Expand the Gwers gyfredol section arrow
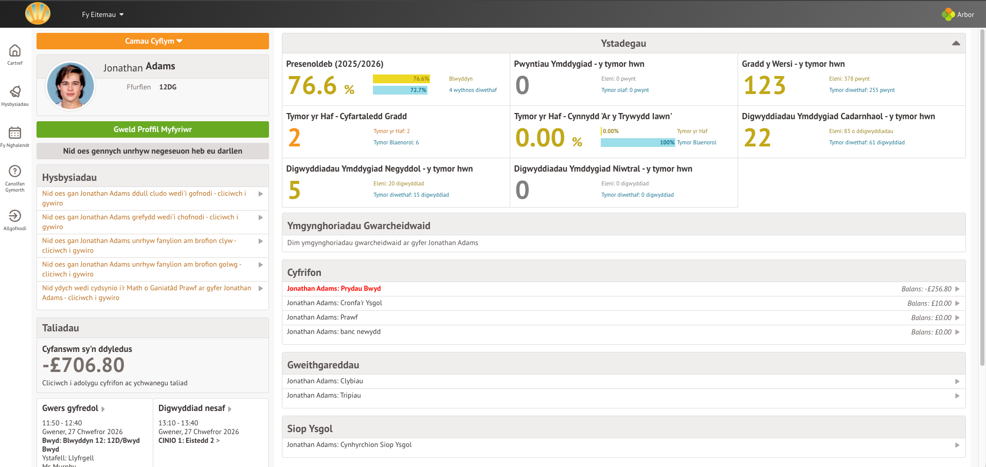986x467 pixels. (103, 409)
